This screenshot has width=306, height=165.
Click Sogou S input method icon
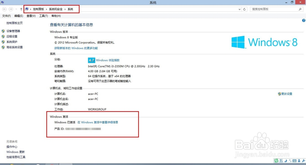pos(276,161)
